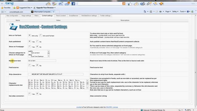Click the last icon in the command bar
197x111 pixels.
click(x=192, y=12)
